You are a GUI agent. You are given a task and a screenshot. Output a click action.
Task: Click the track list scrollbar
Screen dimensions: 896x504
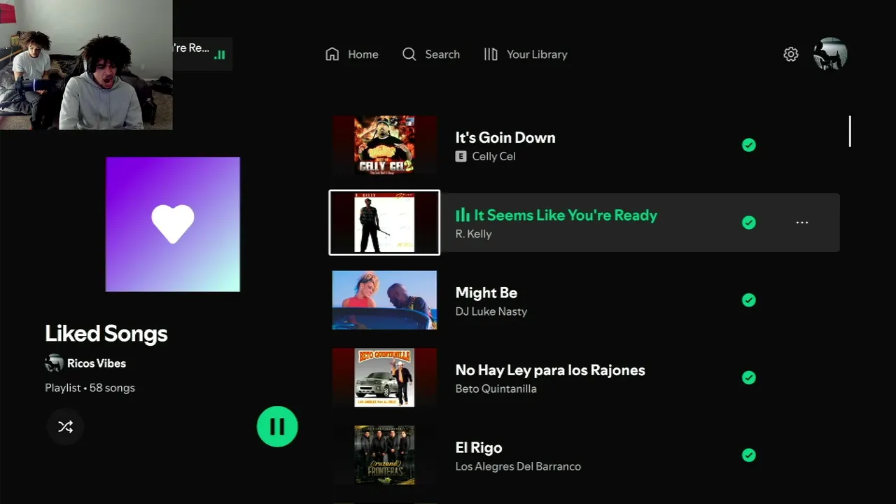pos(850,131)
